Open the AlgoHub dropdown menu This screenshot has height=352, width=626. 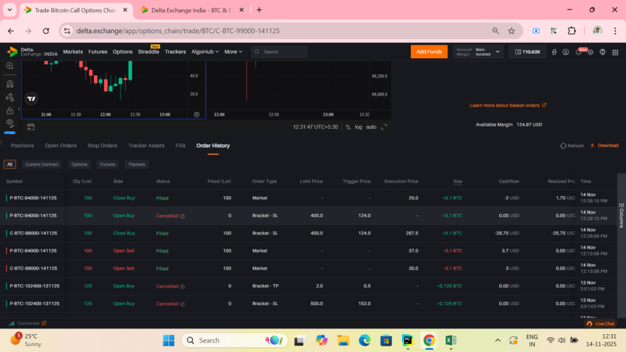205,52
